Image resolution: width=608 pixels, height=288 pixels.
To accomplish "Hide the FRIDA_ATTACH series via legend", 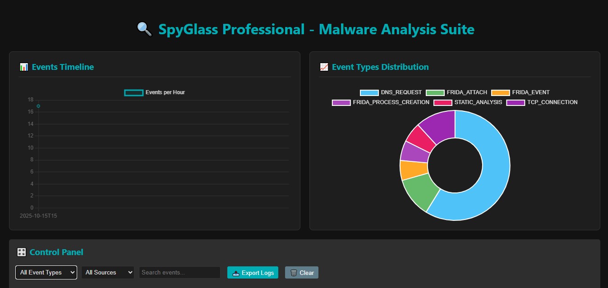I will (x=456, y=92).
